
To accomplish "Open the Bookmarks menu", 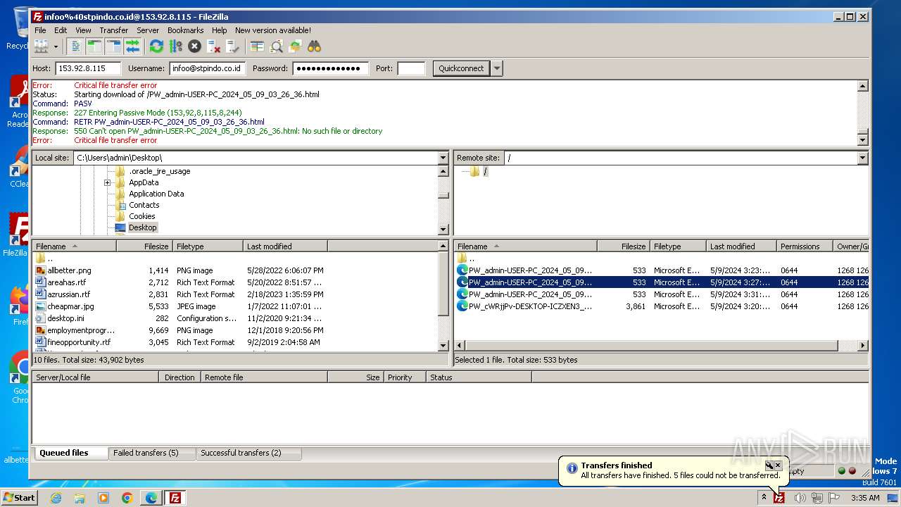I will pyautogui.click(x=185, y=30).
